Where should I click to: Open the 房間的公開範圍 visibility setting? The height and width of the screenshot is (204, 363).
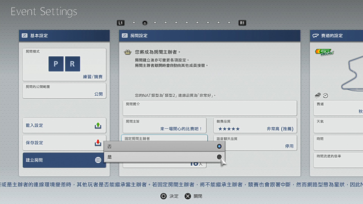pos(63,91)
